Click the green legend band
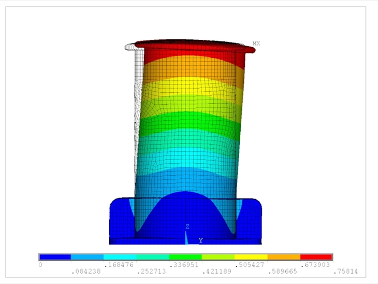Screen dimensions: 378x284 click(x=185, y=257)
